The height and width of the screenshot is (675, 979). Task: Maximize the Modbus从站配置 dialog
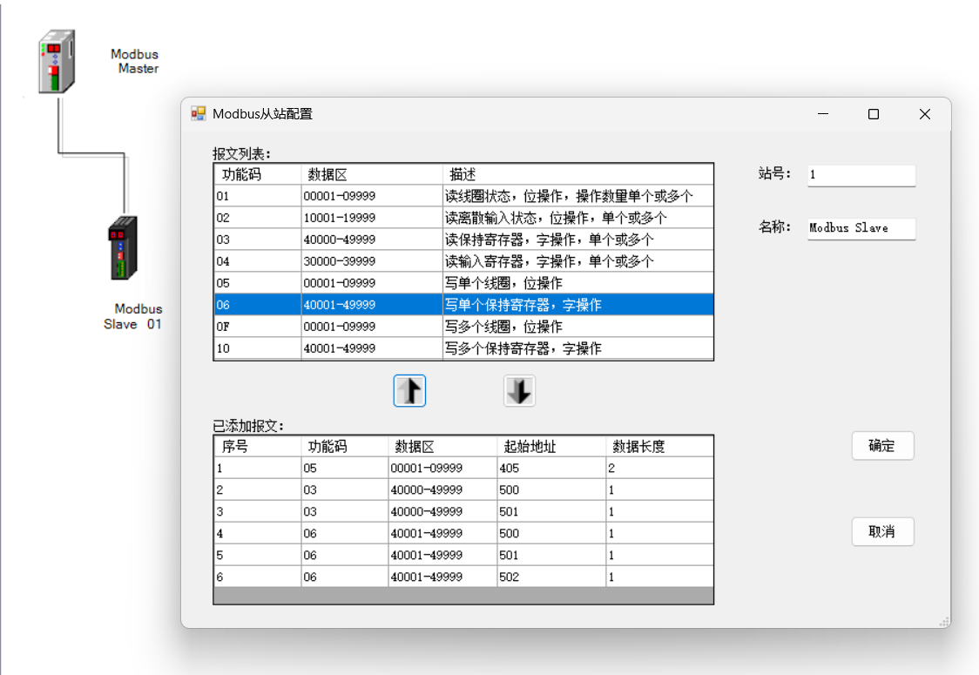point(874,114)
